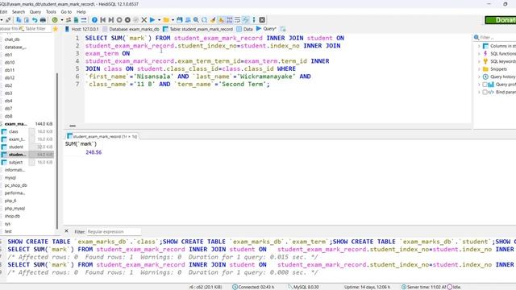The width and height of the screenshot is (516, 290).
Task: Switch to the Host: 127.0.0.1 tab
Action: point(81,29)
